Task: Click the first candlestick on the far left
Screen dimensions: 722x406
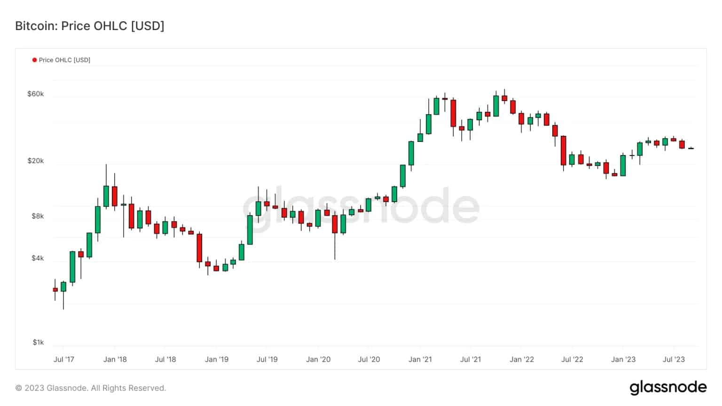Action: (x=55, y=290)
